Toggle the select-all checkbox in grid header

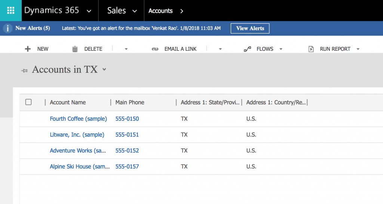(x=28, y=102)
